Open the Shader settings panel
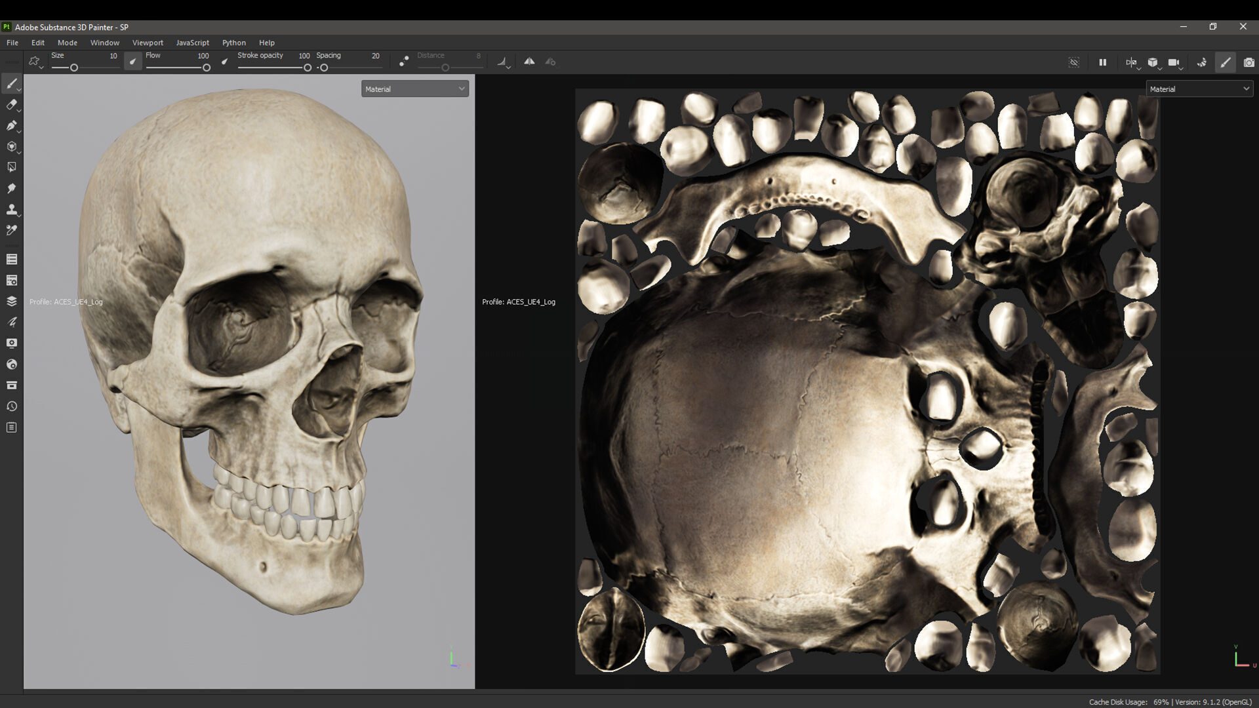 (x=11, y=364)
